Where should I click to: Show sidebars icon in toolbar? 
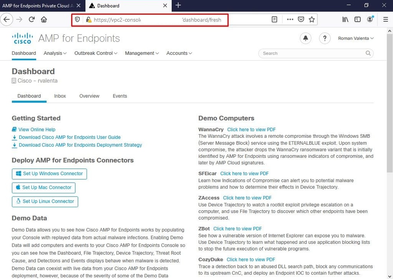pos(358,19)
